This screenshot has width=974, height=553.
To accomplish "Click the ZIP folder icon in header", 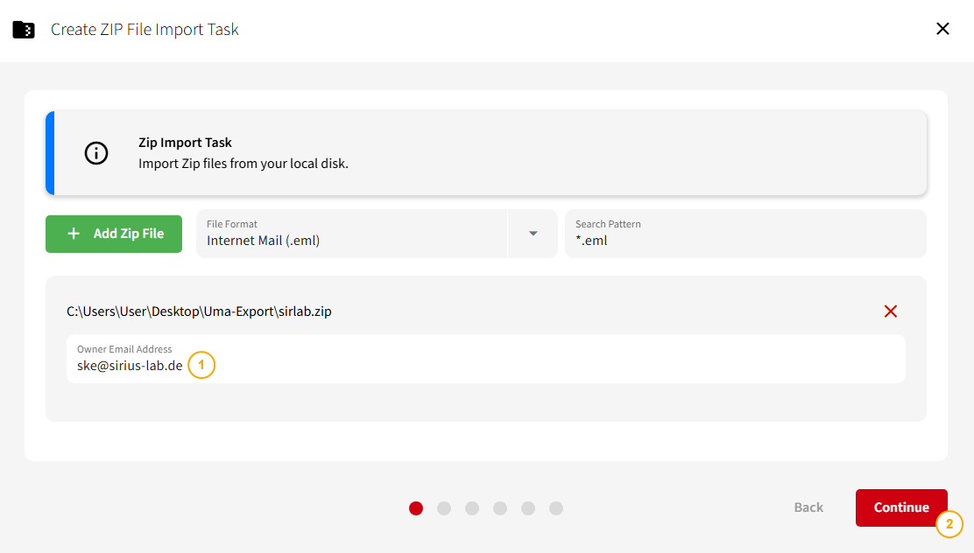I will tap(24, 29).
